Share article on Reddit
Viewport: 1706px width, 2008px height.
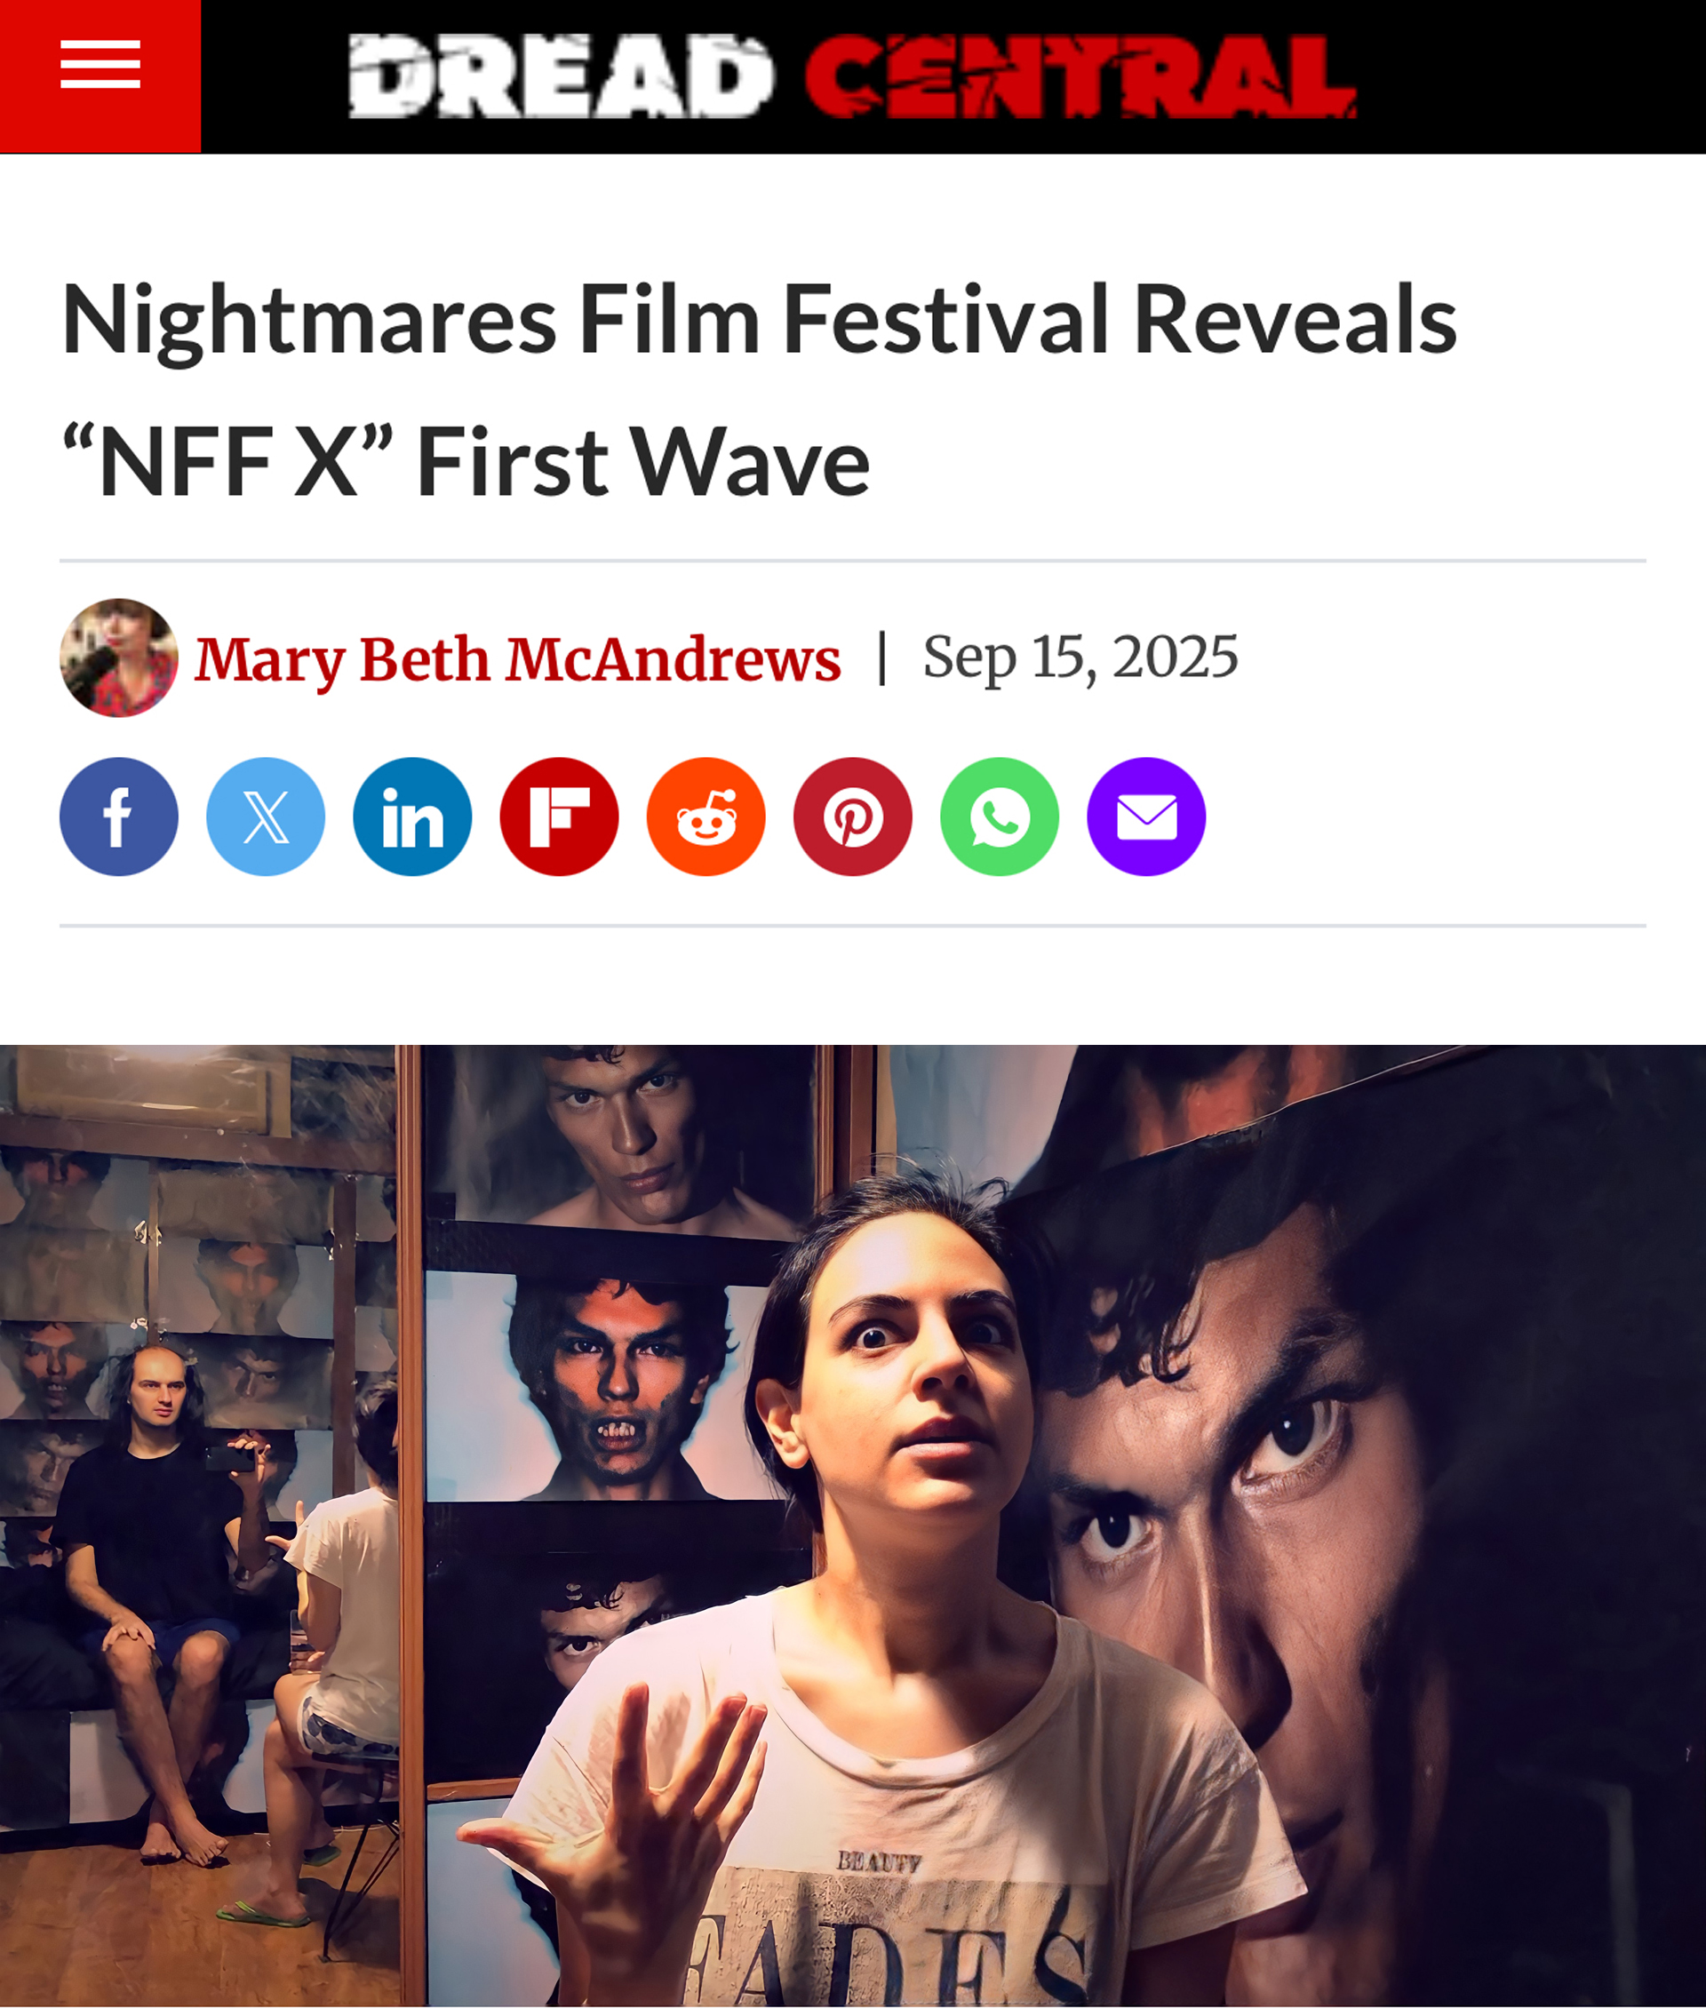(706, 817)
